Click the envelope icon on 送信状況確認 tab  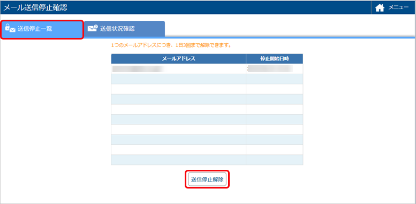[x=93, y=28]
